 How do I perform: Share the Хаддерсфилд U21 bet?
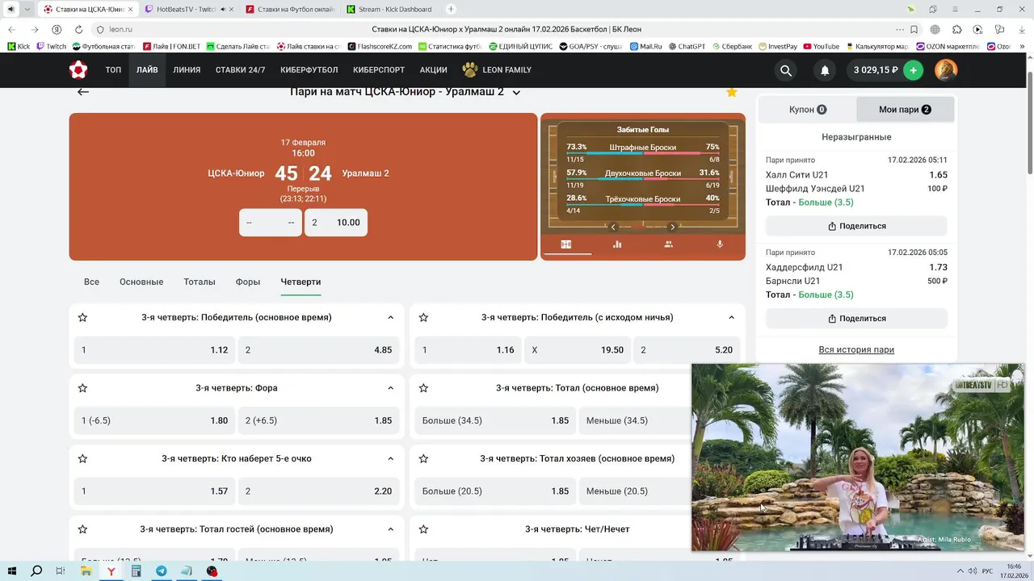tap(856, 319)
